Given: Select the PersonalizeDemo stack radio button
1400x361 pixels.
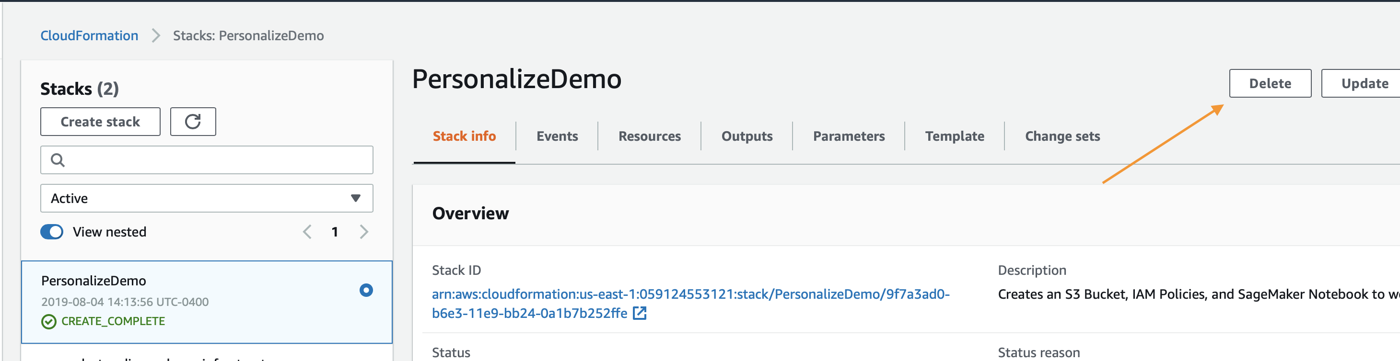Looking at the screenshot, I should [x=366, y=291].
